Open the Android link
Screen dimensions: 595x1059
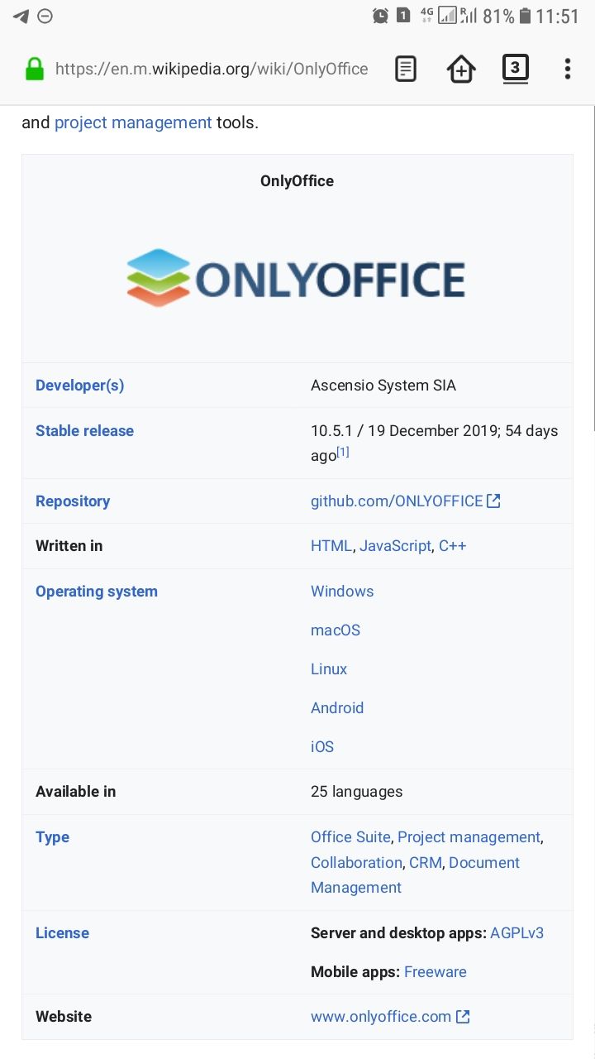coord(337,707)
